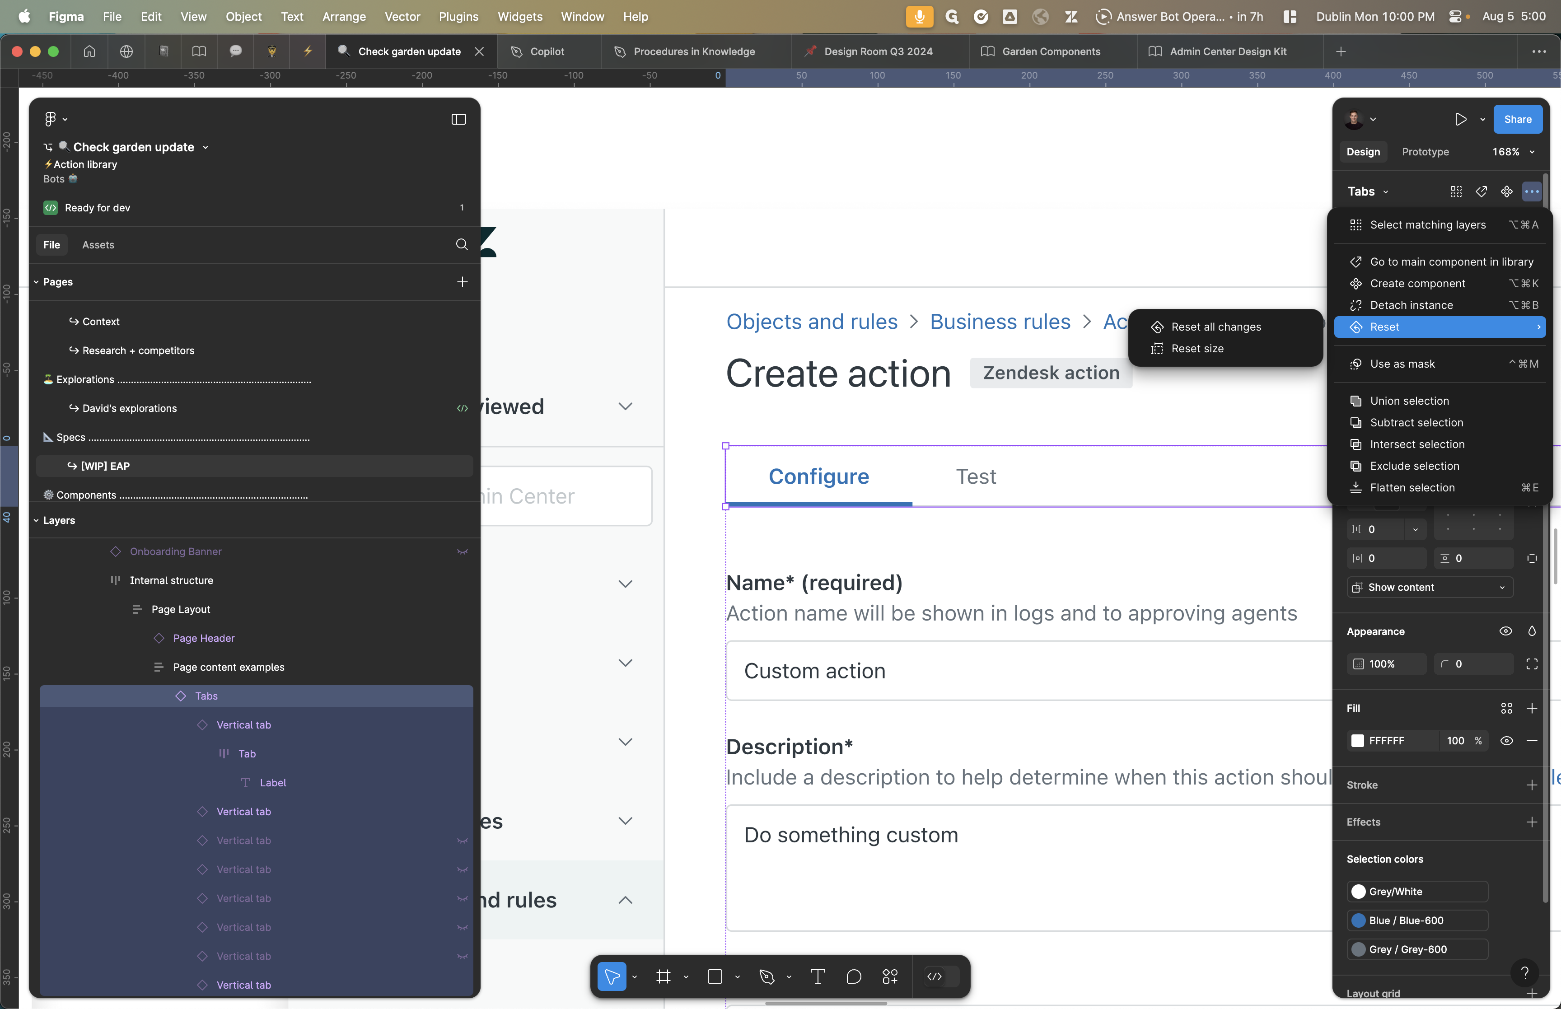
Task: Open the Figma main menu logo
Action: [x=51, y=119]
